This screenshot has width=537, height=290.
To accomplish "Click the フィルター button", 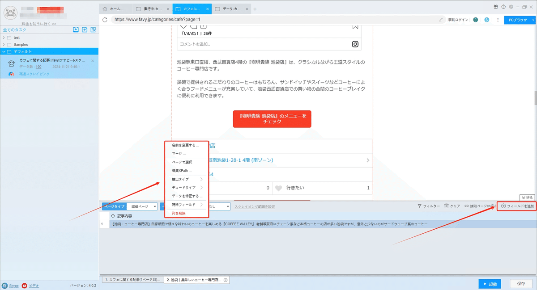I will pos(428,206).
